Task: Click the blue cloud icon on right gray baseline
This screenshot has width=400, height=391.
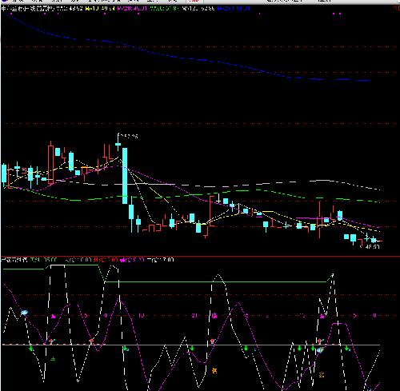Action: coord(320,349)
